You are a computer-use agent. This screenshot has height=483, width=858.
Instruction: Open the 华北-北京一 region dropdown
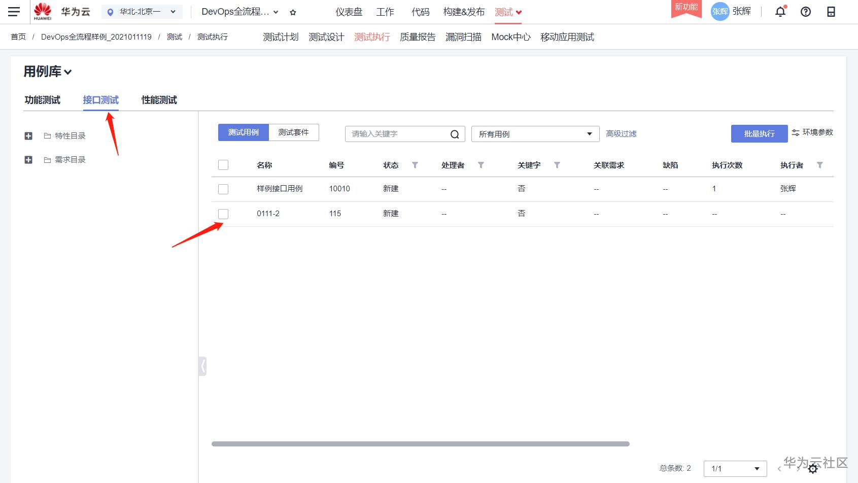[142, 12]
